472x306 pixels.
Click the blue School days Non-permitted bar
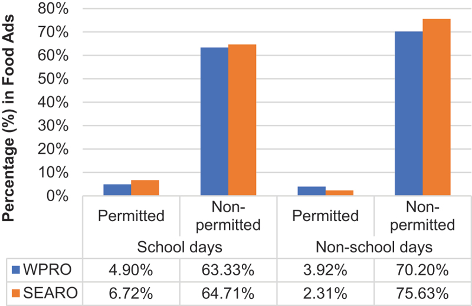point(214,121)
